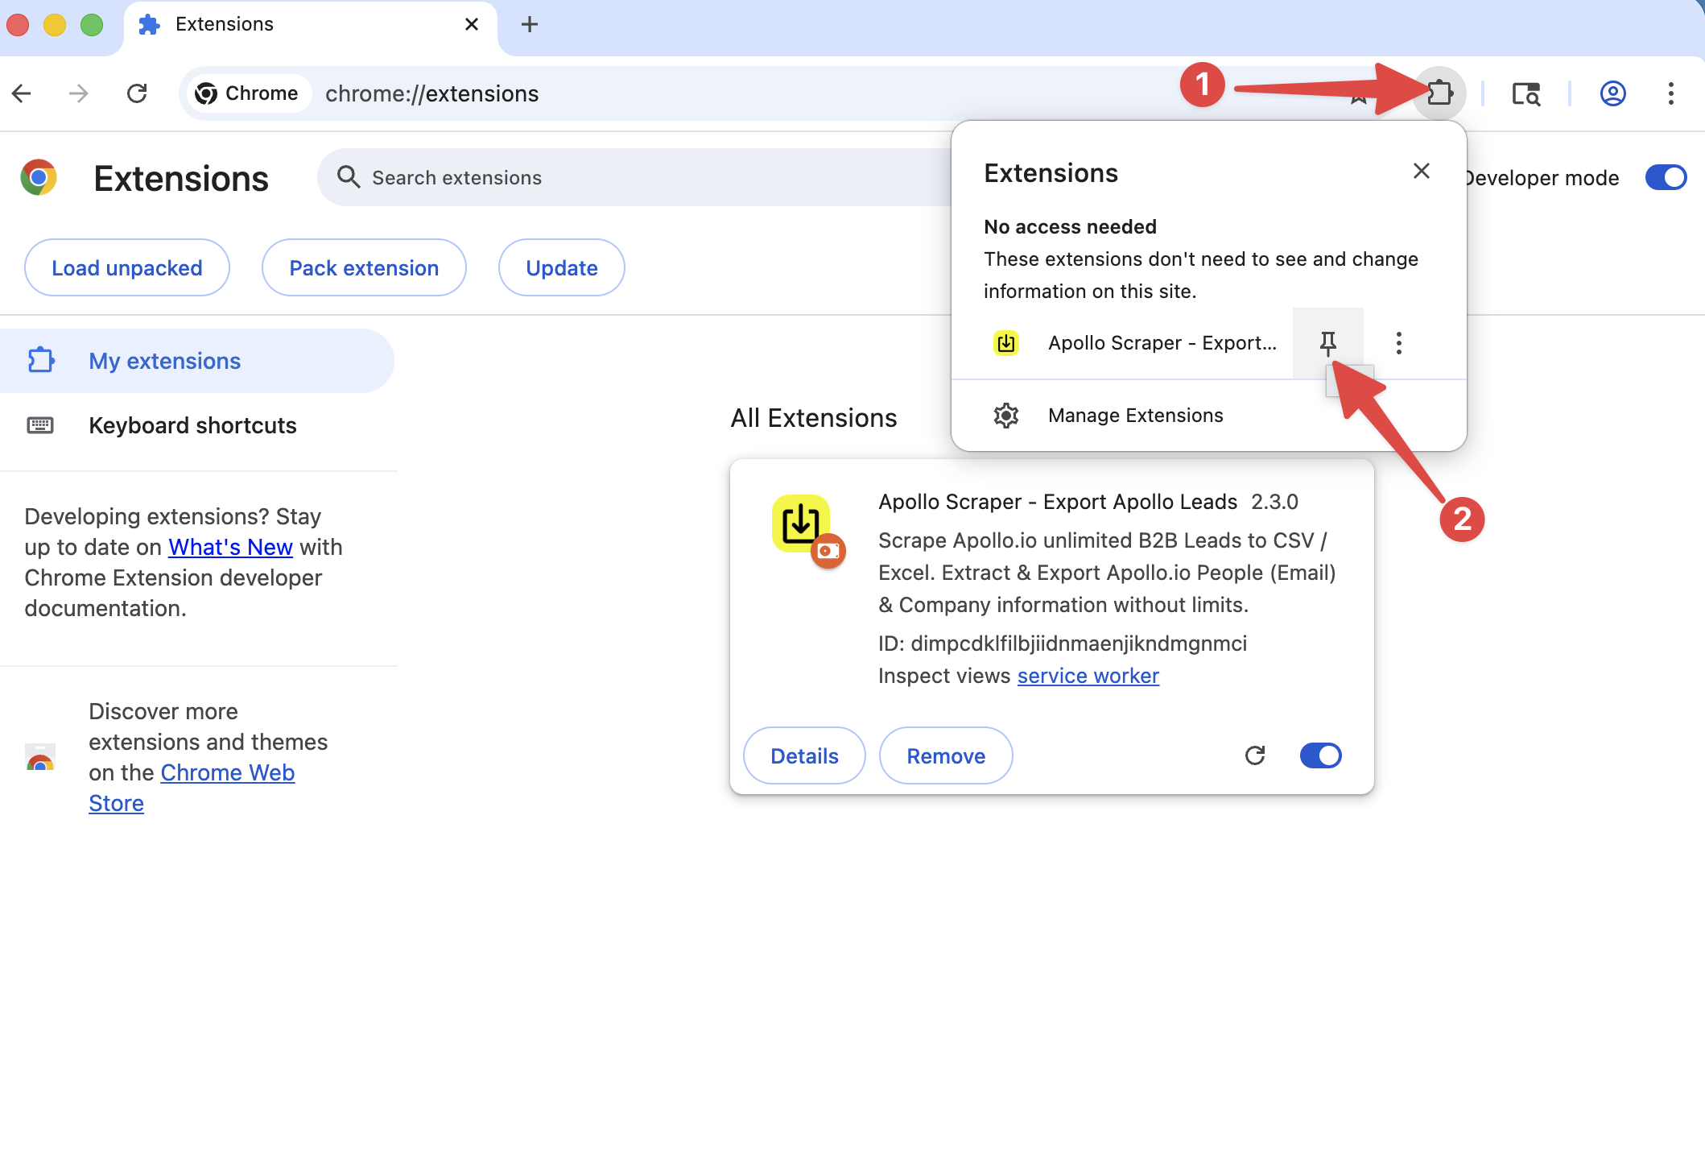Image resolution: width=1705 pixels, height=1163 pixels.
Task: Click the All Extensions heading
Action: [x=814, y=418]
